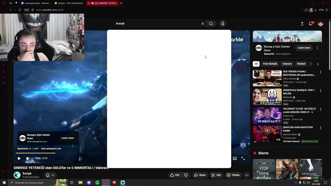Open the Easy Setup sliders icon
The image size is (331, 186).
coord(327,10)
